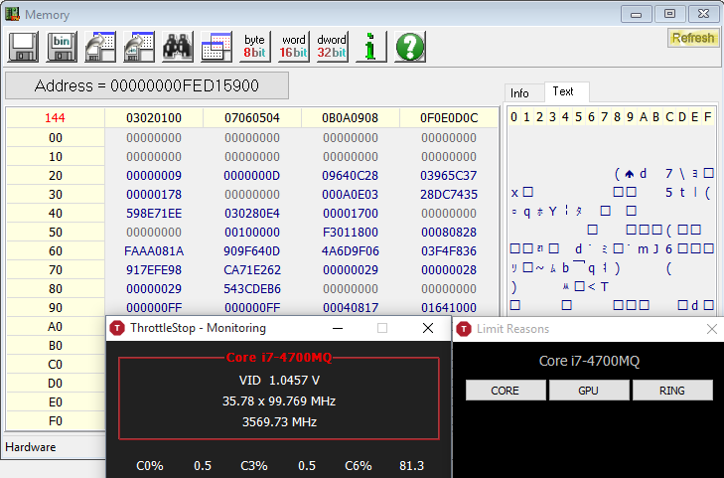This screenshot has height=478, width=724.
Task: Select row header 20 in memory table
Action: pyautogui.click(x=55, y=175)
